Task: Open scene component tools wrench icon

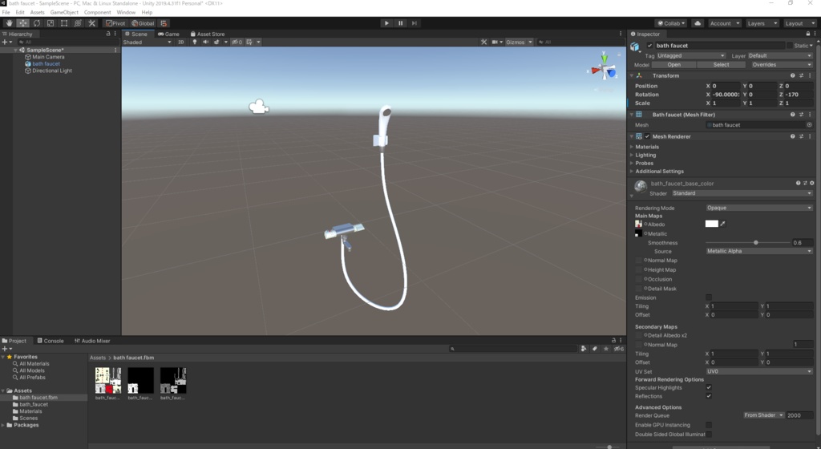Action: 483,42
